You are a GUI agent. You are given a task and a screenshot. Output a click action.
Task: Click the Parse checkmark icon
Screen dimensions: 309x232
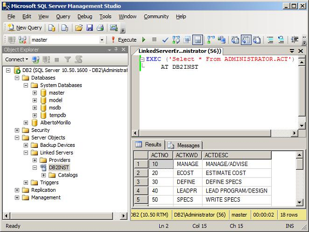coord(165,40)
